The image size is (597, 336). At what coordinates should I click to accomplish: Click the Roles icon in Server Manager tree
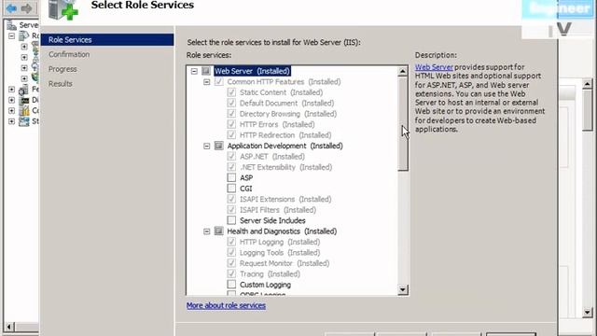point(24,35)
